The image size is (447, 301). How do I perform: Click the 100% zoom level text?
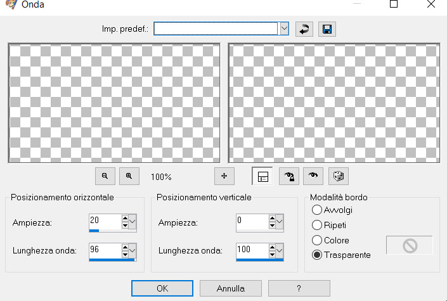[161, 177]
